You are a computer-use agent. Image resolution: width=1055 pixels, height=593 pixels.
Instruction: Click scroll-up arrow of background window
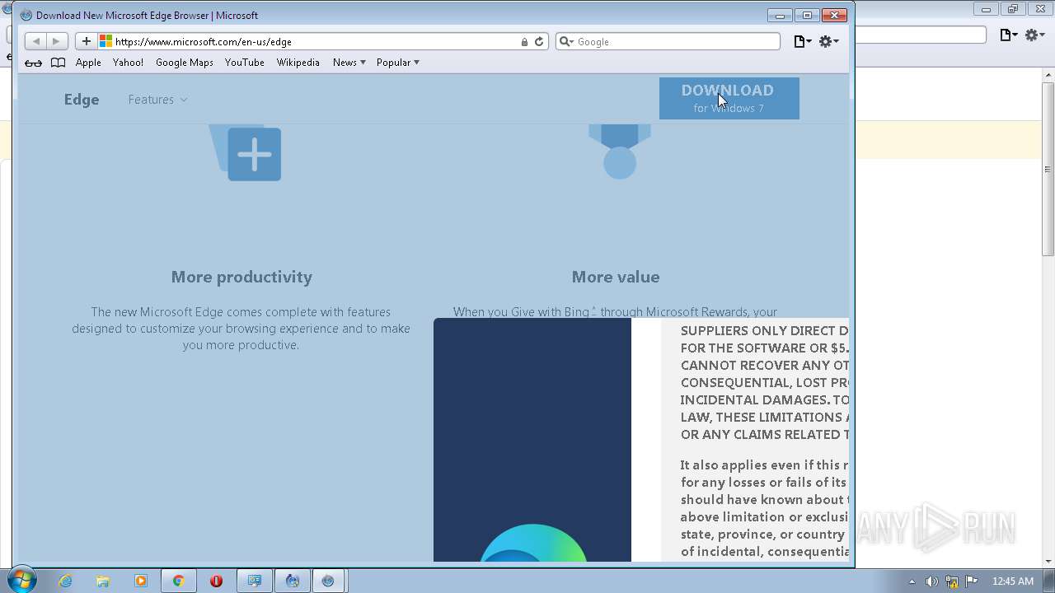coord(1048,76)
